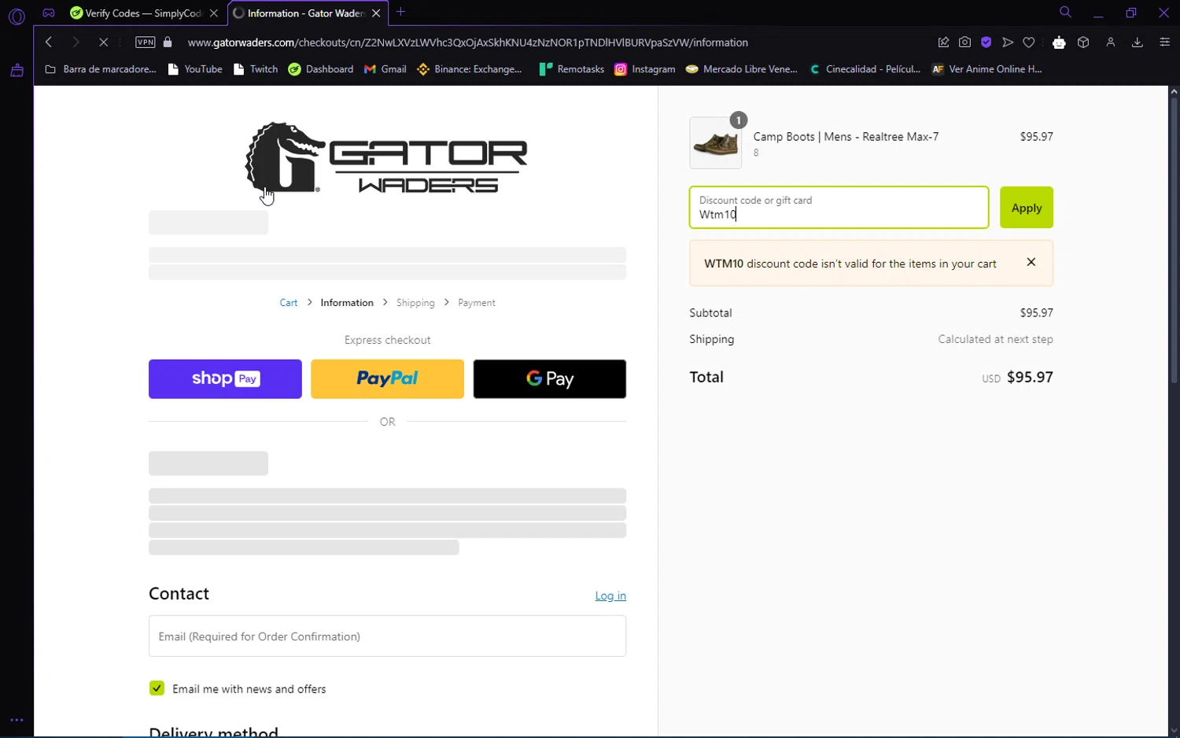Close the Verify Codes tab
This screenshot has height=738, width=1180.
214,13
